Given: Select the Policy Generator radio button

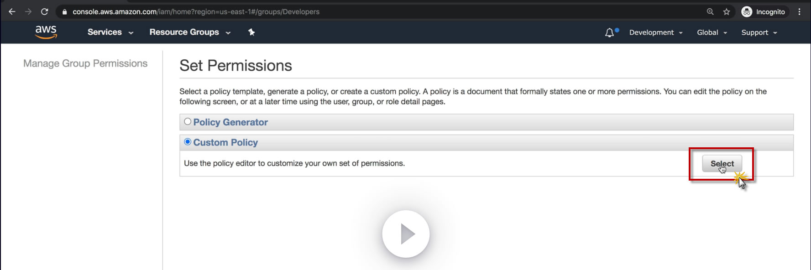Looking at the screenshot, I should [x=188, y=122].
